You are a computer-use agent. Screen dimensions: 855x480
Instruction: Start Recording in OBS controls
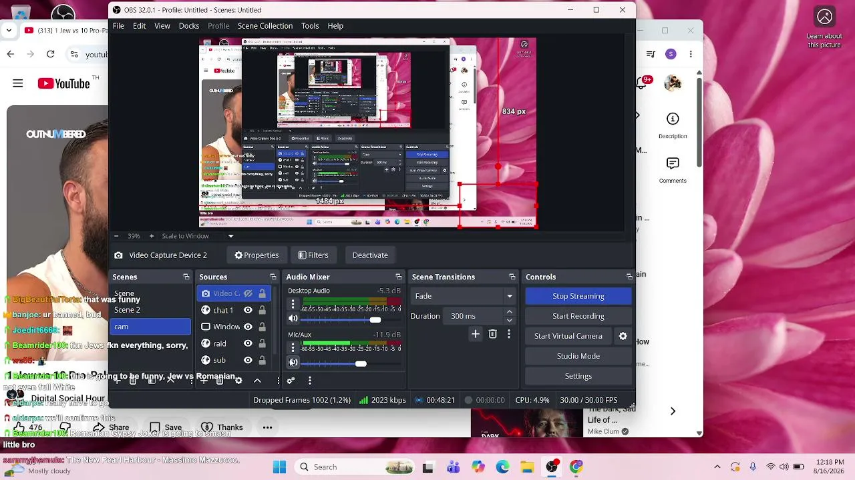click(578, 316)
